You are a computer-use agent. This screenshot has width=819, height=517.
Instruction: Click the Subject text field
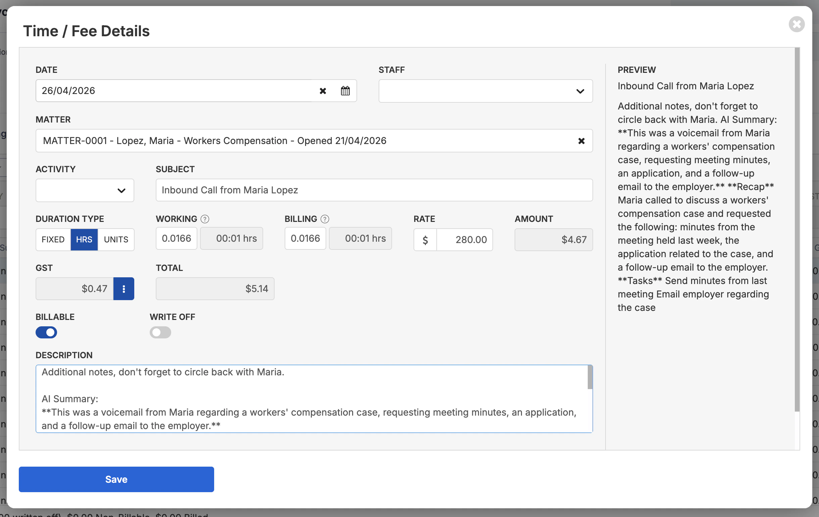(x=374, y=190)
